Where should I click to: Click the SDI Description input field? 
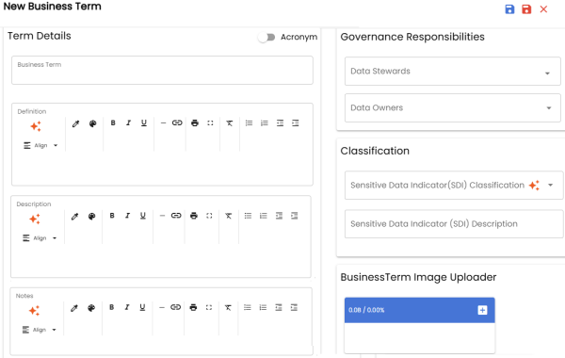pos(454,224)
